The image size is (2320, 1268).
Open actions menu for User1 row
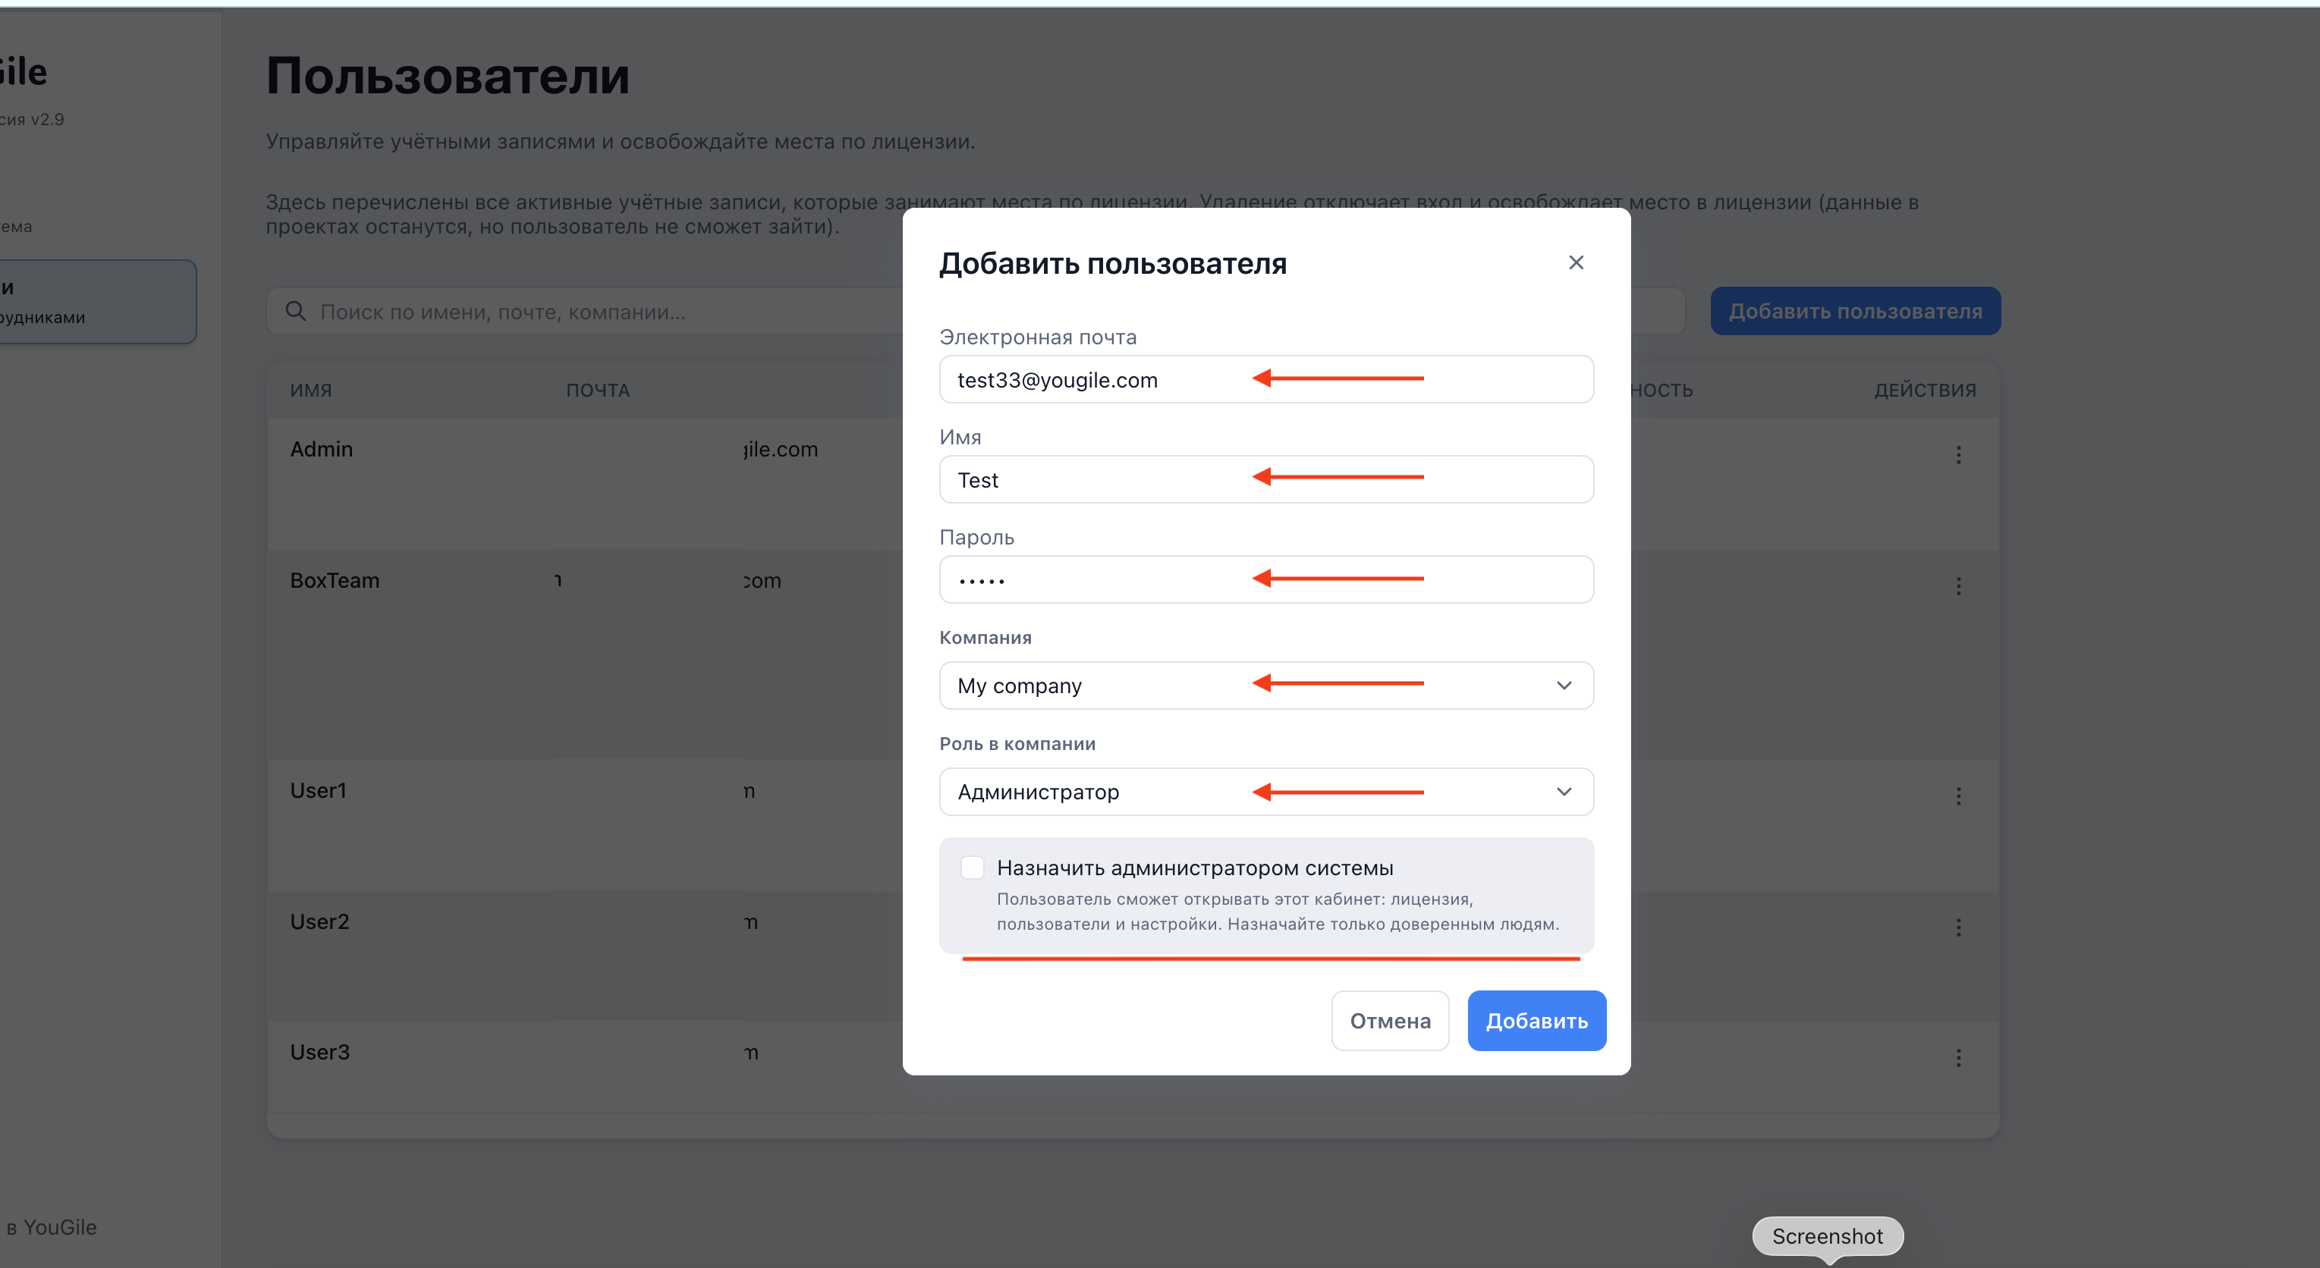pyautogui.click(x=1958, y=796)
